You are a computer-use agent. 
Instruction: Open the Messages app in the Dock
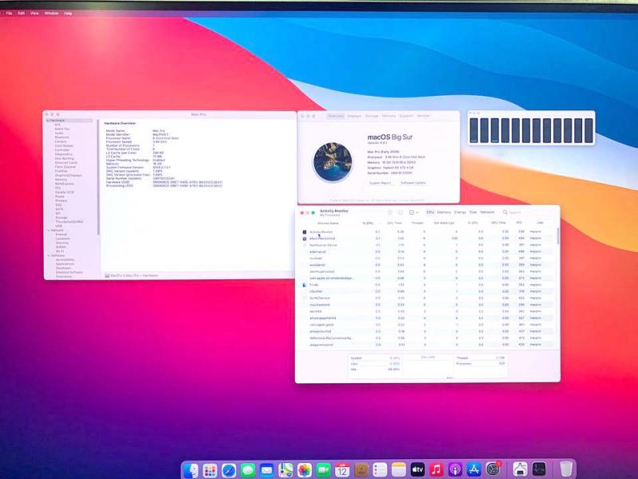(248, 470)
